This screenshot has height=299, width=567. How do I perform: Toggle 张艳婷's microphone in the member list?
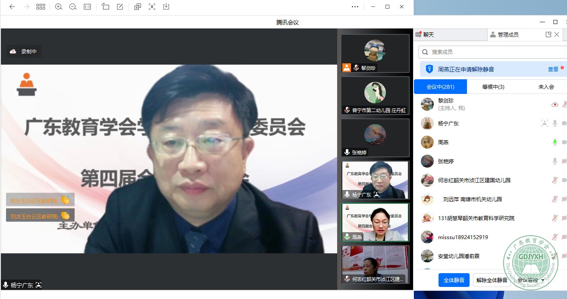pos(555,161)
